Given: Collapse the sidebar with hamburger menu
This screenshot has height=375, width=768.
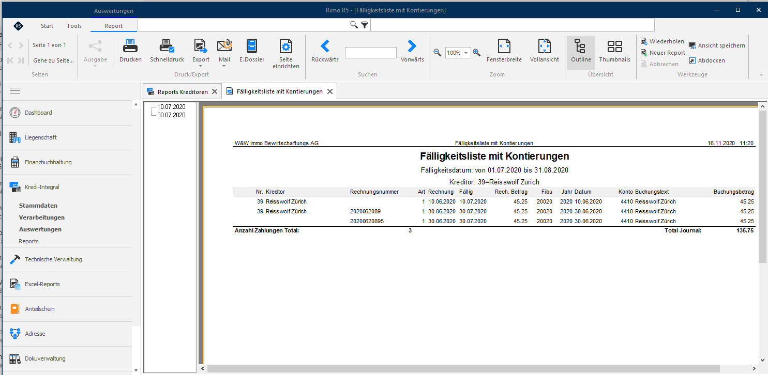Looking at the screenshot, I should [x=15, y=91].
